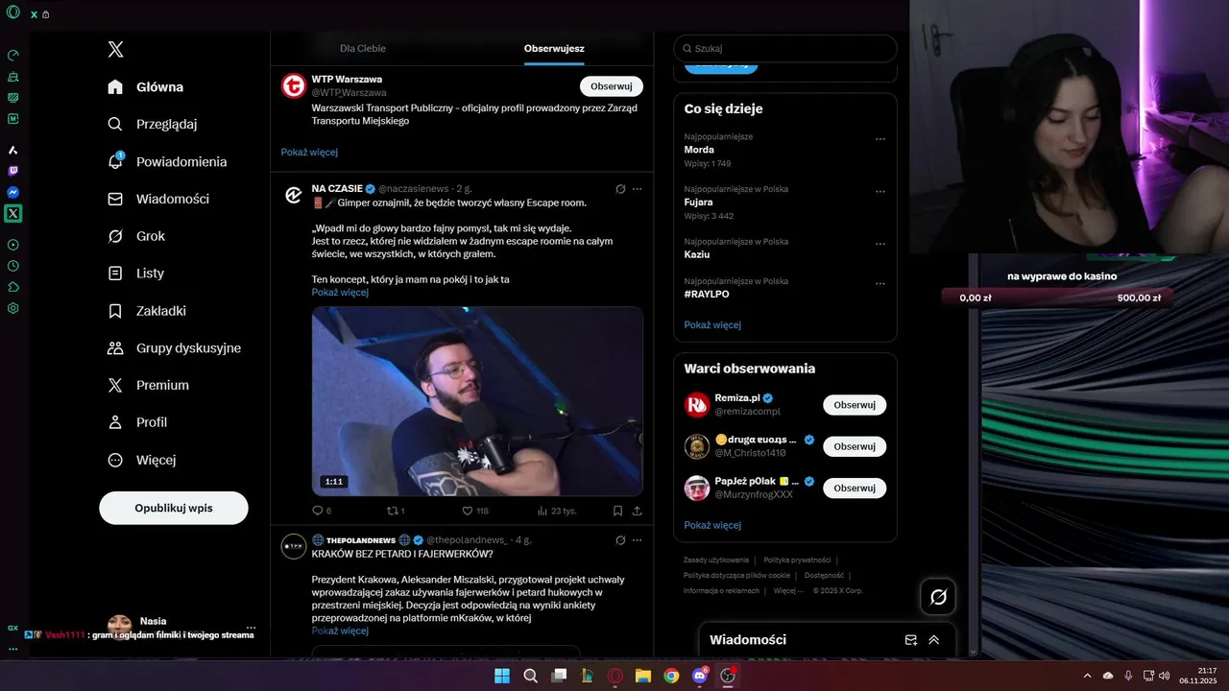Open OBS Studio from the taskbar

[x=728, y=676]
